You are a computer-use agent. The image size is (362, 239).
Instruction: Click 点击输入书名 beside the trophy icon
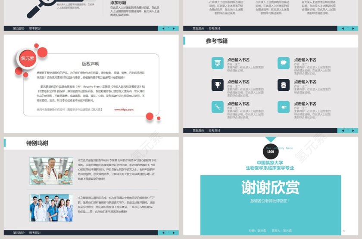tap(238, 82)
